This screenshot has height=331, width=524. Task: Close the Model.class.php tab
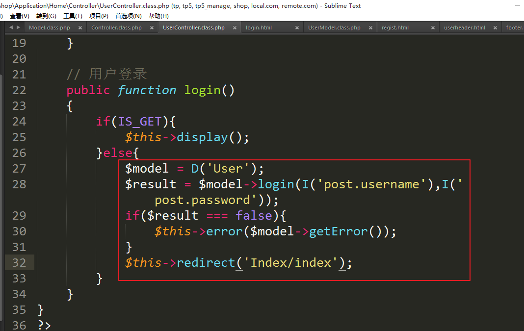80,28
